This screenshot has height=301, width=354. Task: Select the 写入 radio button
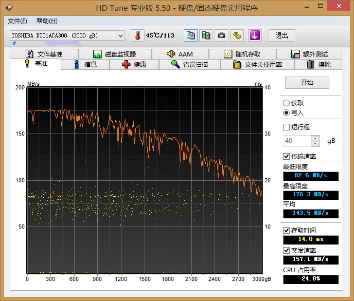tap(286, 112)
